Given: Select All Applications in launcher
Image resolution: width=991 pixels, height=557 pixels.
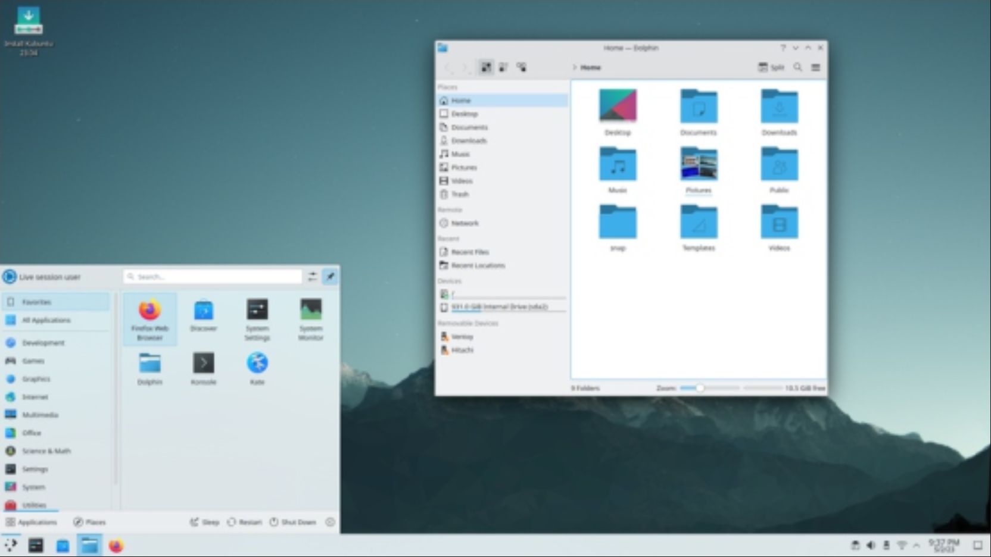Looking at the screenshot, I should [56, 320].
